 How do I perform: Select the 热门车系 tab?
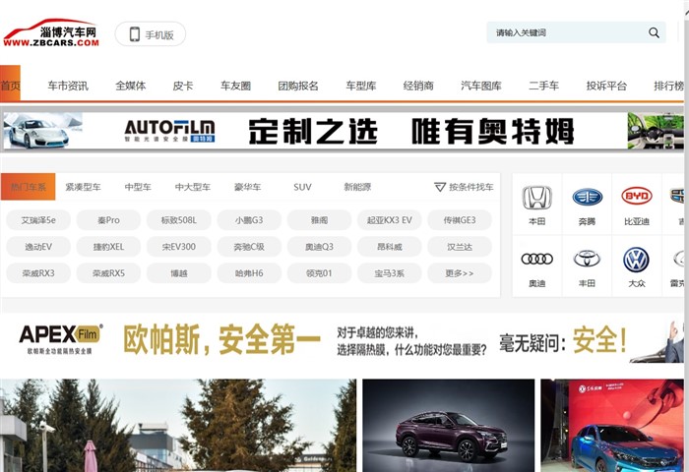(x=29, y=187)
